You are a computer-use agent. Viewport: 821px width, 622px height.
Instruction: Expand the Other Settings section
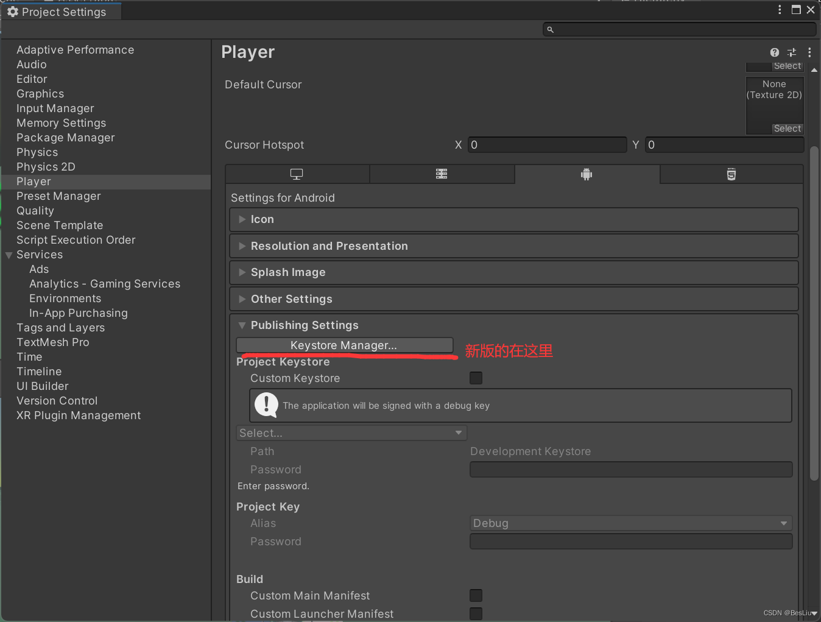click(291, 299)
